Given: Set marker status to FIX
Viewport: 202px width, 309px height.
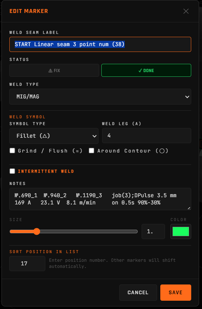Looking at the screenshot, I should coord(54,70).
